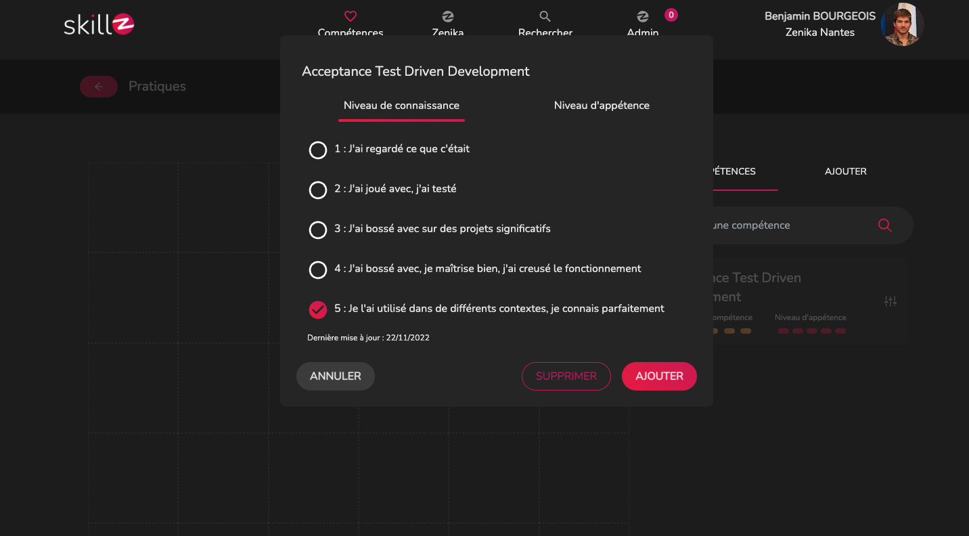Click the appétence level dots on the card

811,331
